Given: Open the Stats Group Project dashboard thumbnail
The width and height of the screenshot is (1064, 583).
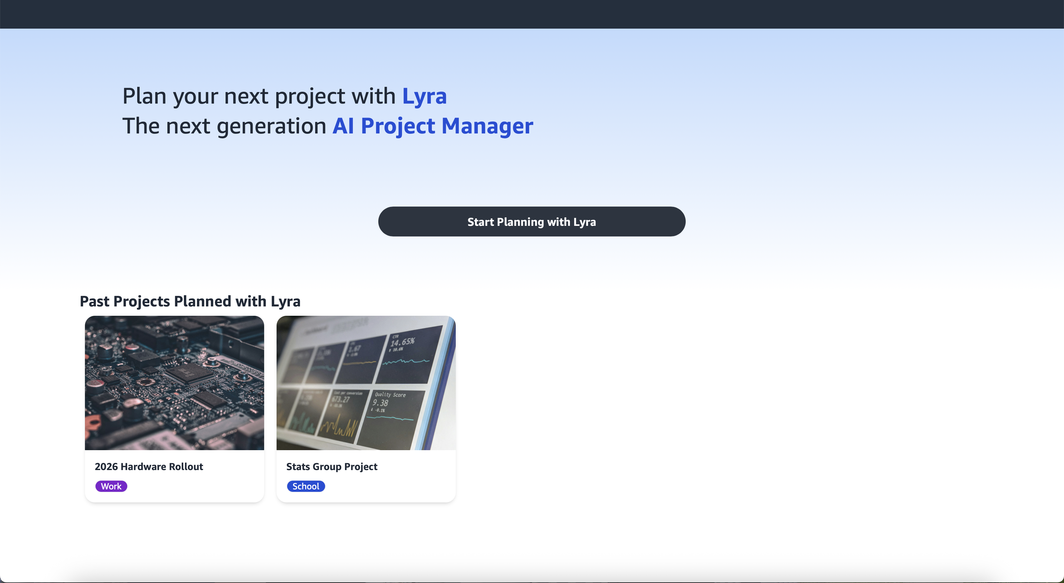Looking at the screenshot, I should (x=366, y=383).
